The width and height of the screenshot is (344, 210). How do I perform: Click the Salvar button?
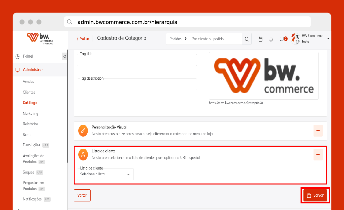[x=315, y=195]
